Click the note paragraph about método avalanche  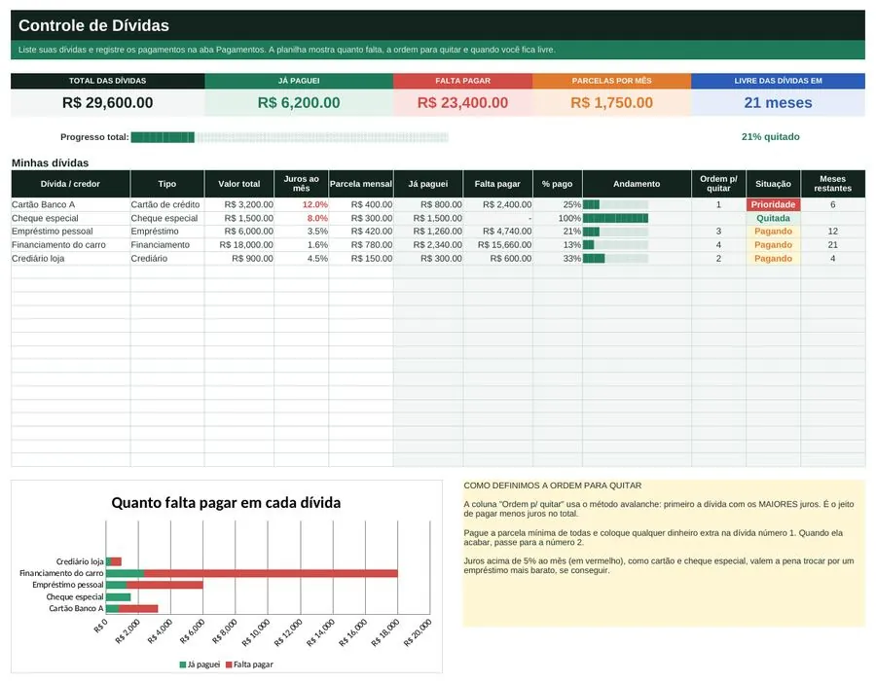pyautogui.click(x=659, y=509)
